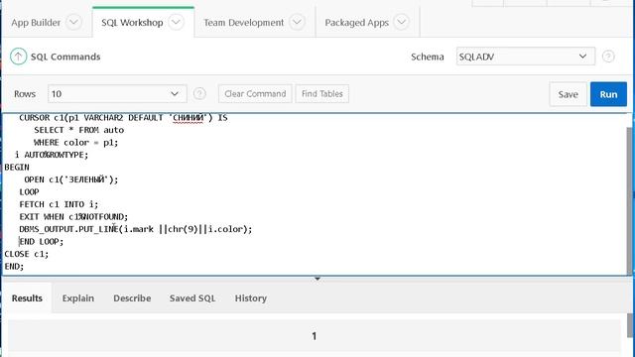635x357 pixels.
Task: Switch to the History tab
Action: (251, 298)
